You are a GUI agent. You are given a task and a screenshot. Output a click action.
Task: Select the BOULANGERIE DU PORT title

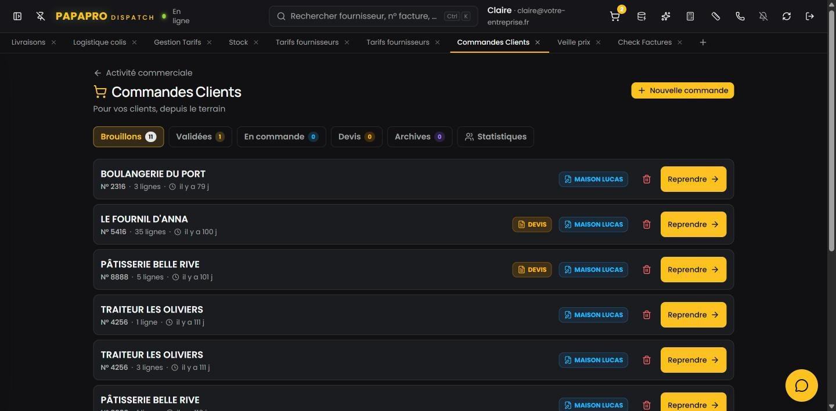click(153, 174)
